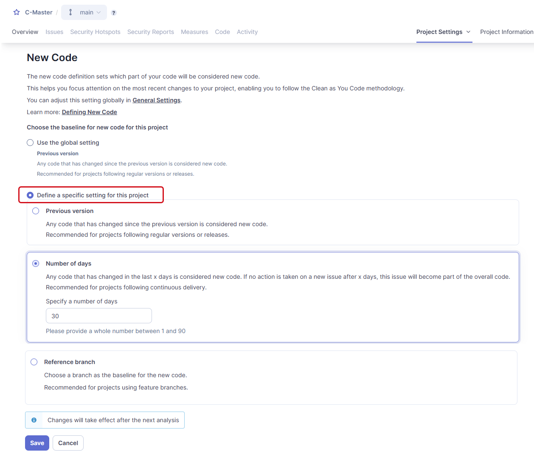Open the General Settings link
Screen dimensions: 534x454
(x=156, y=100)
